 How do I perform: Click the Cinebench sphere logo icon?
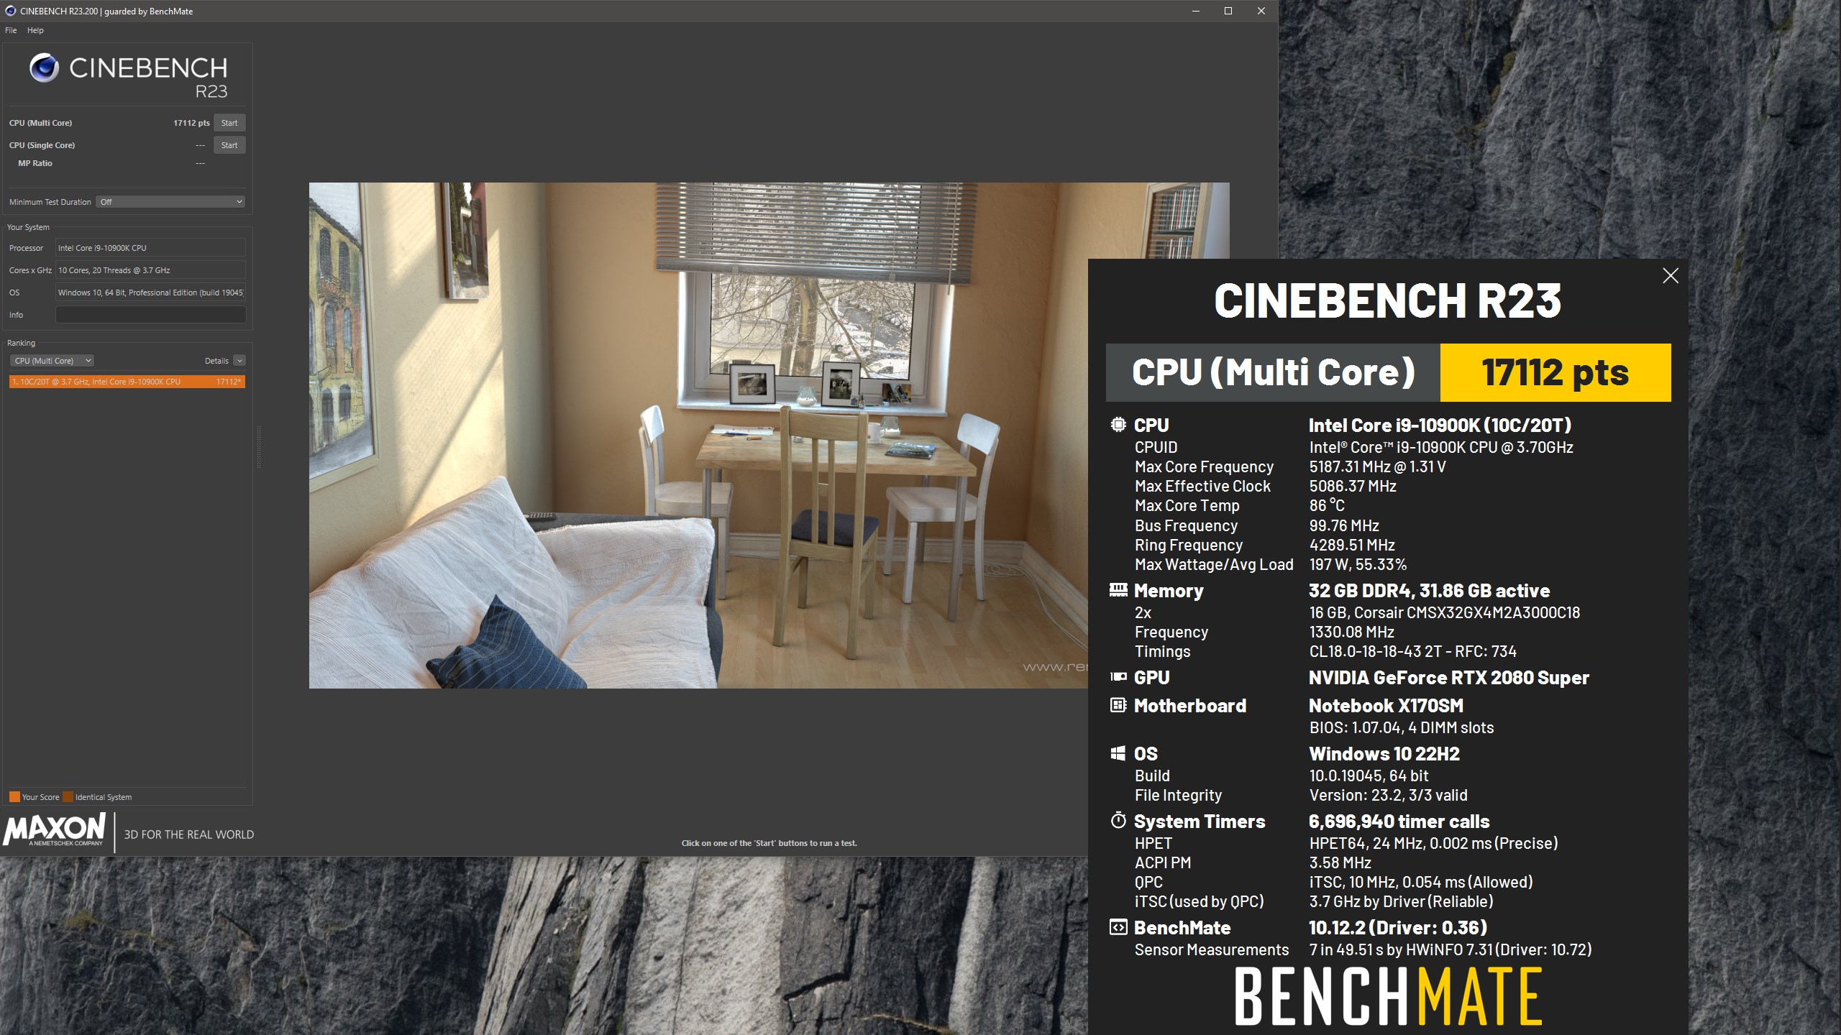point(44,68)
